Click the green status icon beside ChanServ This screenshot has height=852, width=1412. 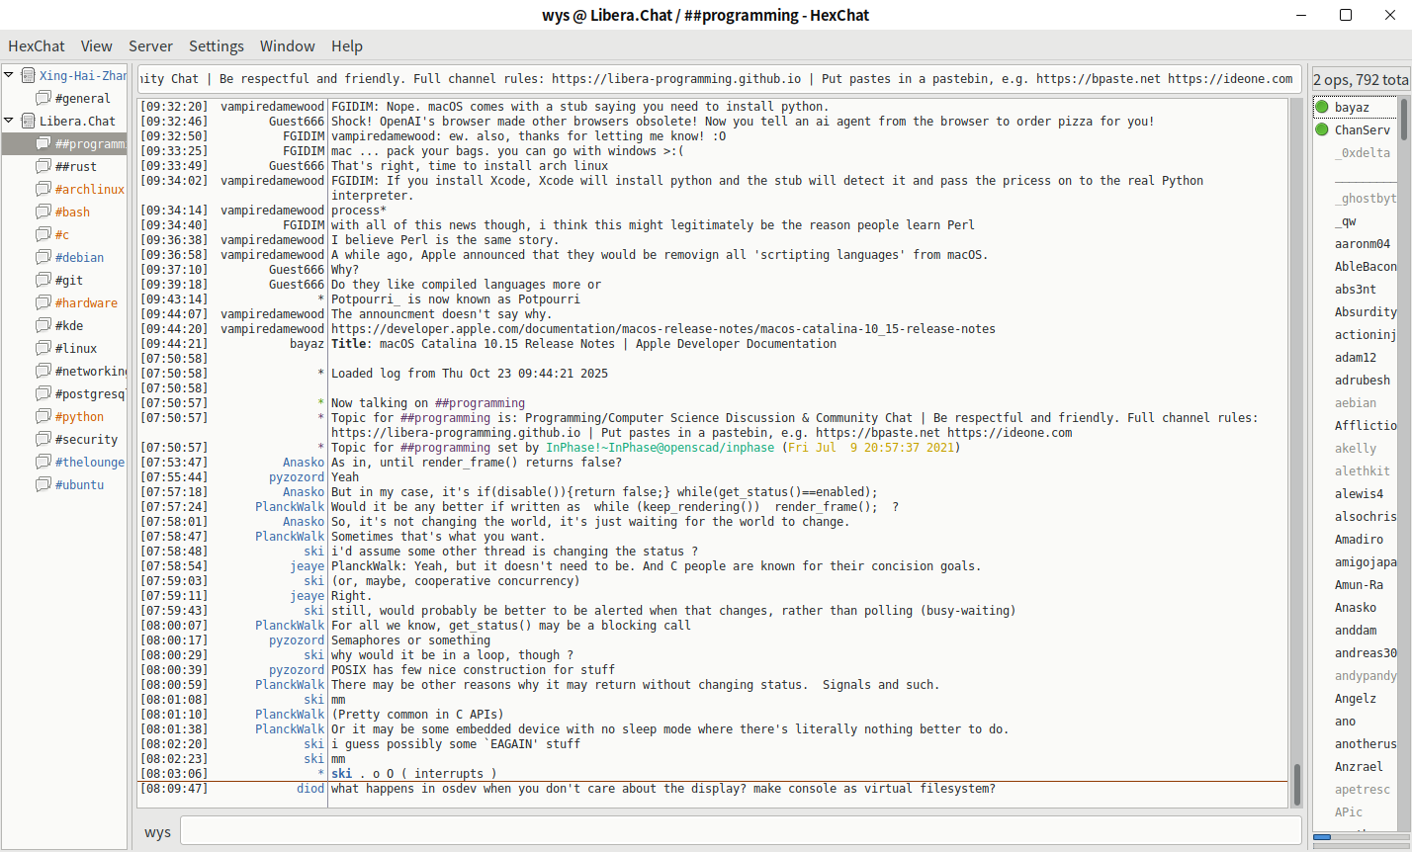pyautogui.click(x=1322, y=129)
